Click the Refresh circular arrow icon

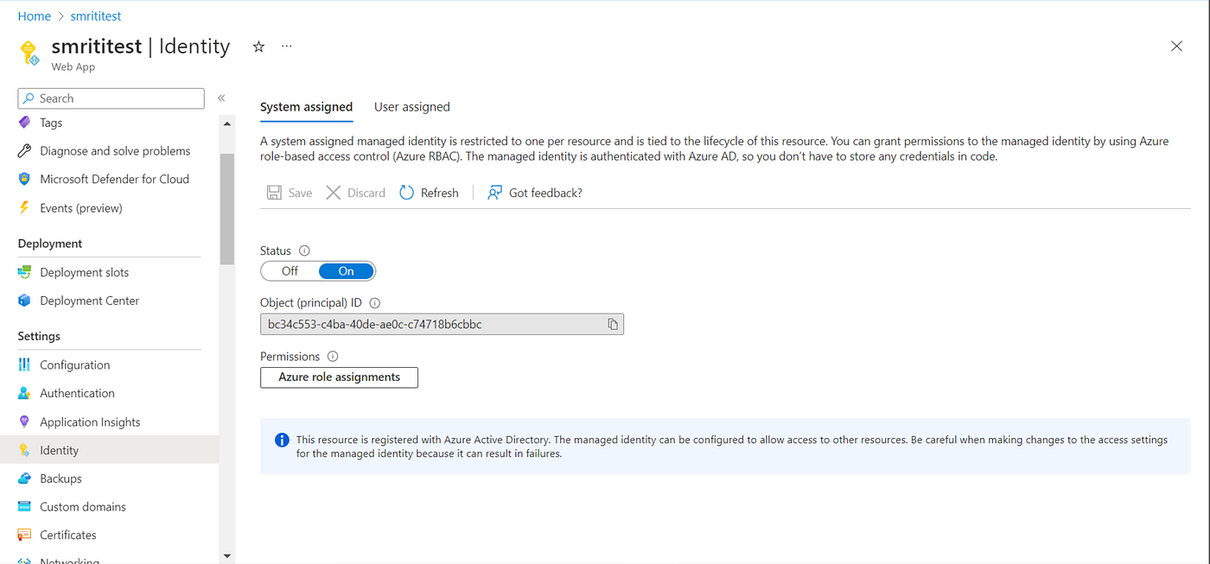click(406, 193)
